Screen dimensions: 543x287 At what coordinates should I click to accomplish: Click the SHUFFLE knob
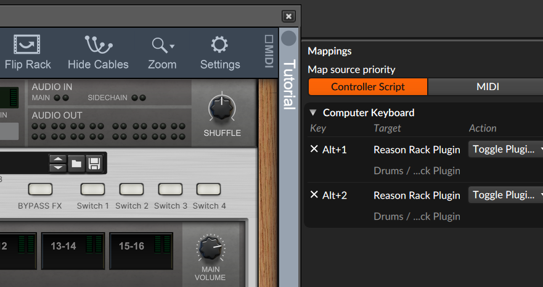(222, 107)
